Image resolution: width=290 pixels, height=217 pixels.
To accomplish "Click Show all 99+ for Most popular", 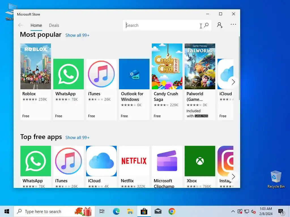I will (77, 35).
